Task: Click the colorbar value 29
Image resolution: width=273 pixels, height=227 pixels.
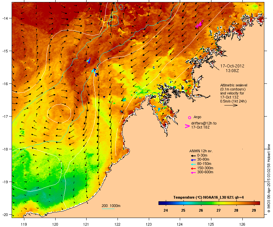Action: [x=254, y=210]
